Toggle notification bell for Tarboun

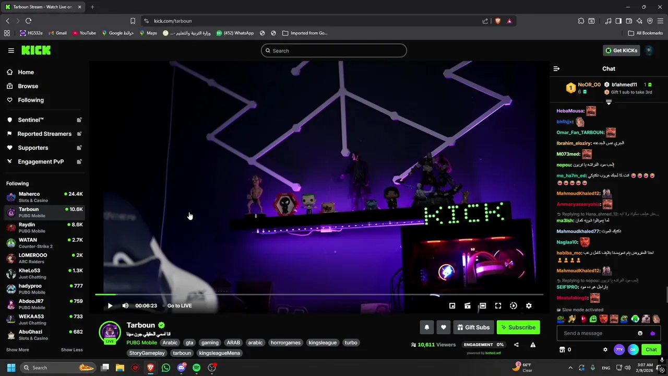coord(427,327)
